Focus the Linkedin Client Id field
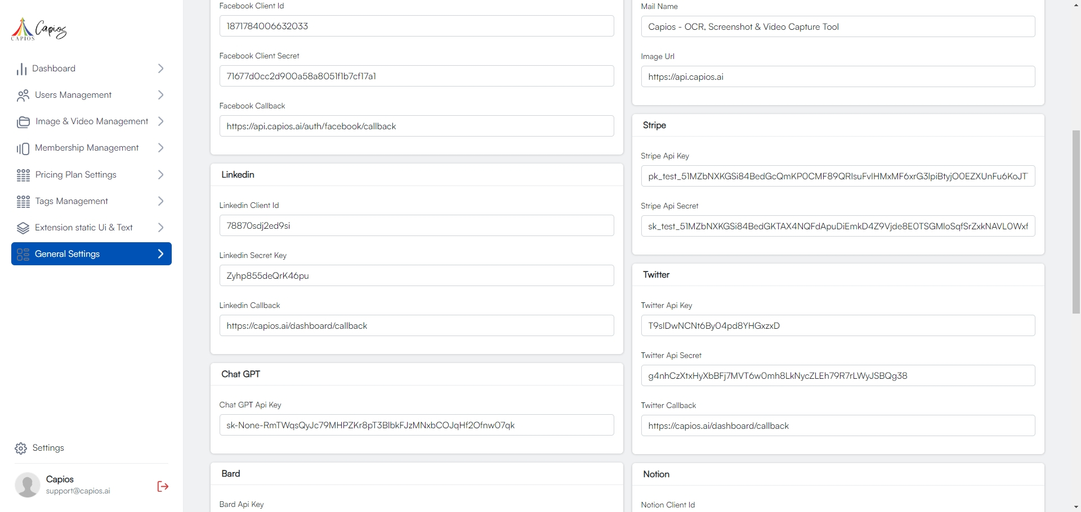Image resolution: width=1081 pixels, height=512 pixels. point(417,225)
